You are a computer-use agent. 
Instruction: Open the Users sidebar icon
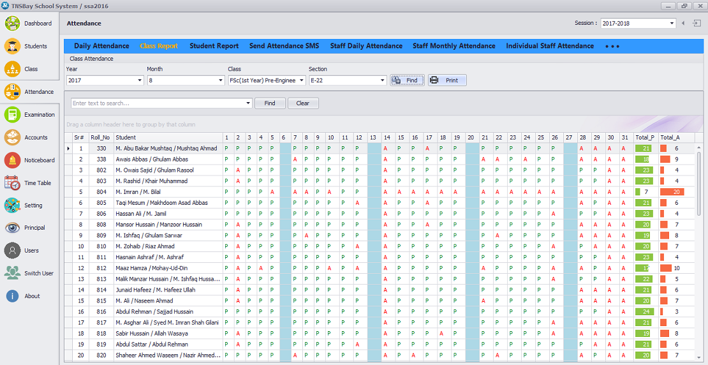(x=13, y=251)
